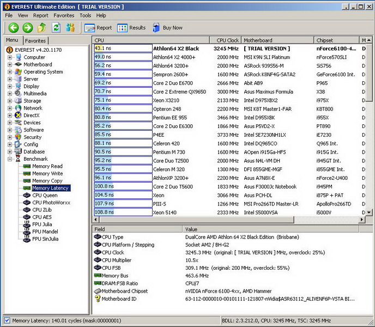The image size is (375, 327).
Task: Click the horizontal scrollbar right arrow
Action: (361, 219)
